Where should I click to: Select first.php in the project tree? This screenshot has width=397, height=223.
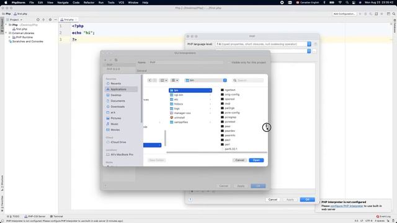point(20,29)
